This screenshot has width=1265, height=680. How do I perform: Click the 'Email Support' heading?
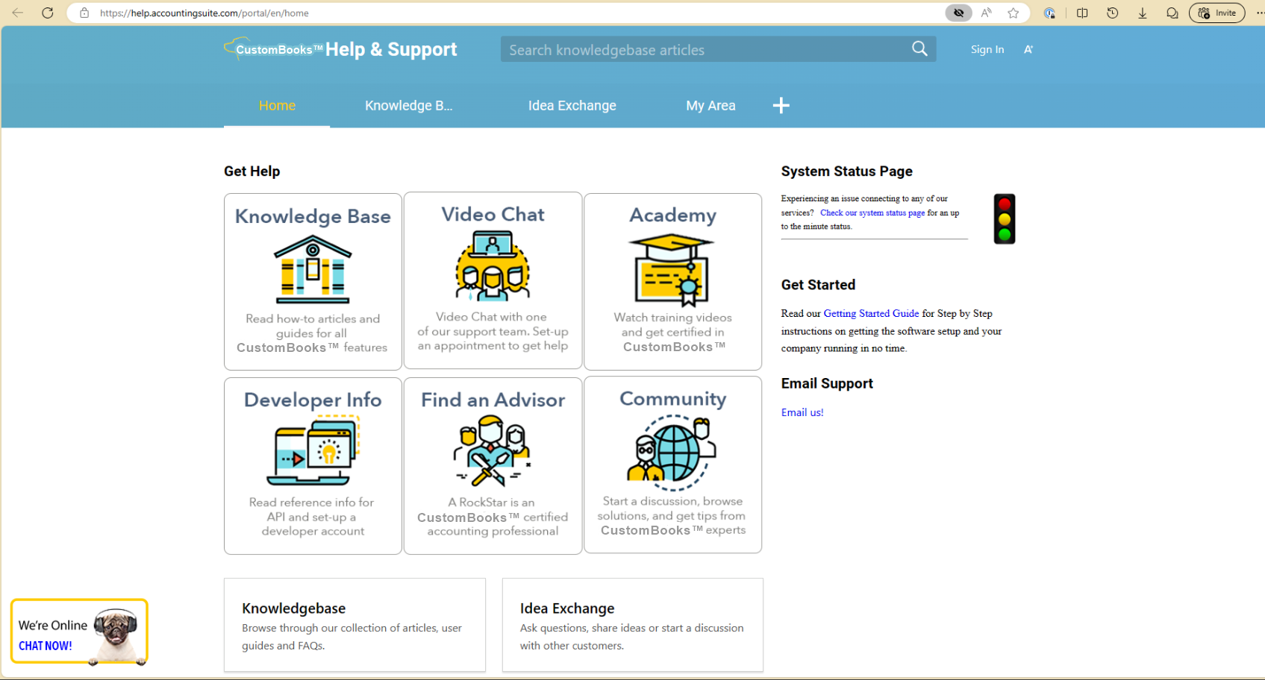(x=827, y=383)
